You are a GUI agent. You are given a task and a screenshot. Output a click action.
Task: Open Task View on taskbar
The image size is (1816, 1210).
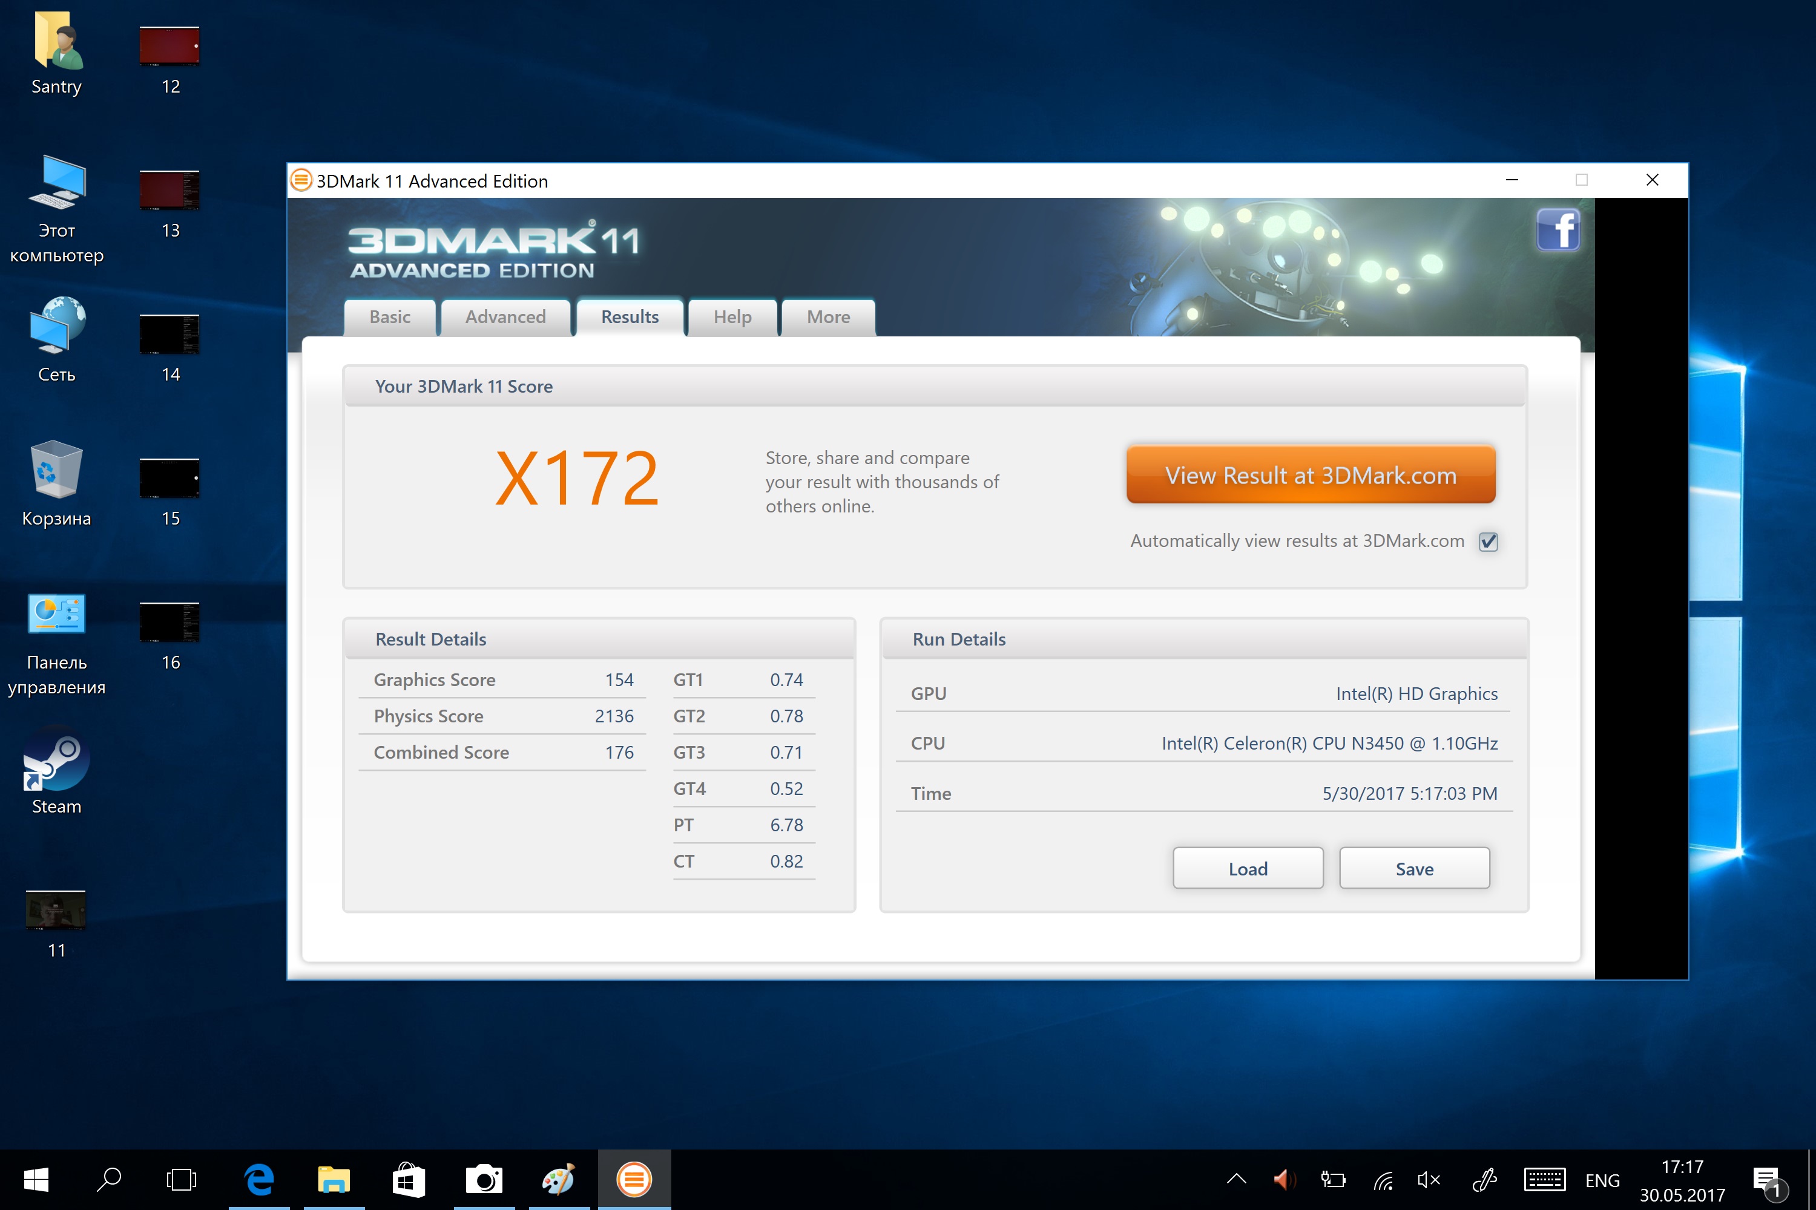click(182, 1179)
